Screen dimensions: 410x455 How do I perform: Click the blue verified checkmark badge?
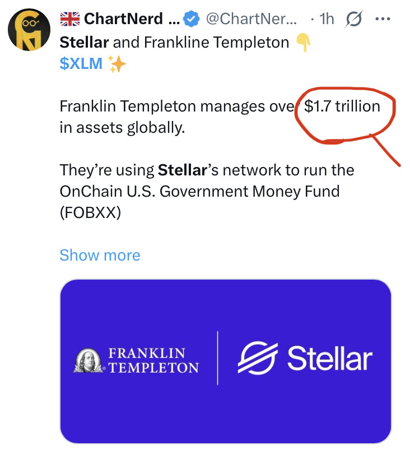[x=192, y=20]
